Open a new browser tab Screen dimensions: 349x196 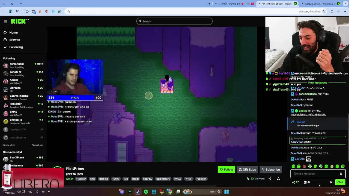pyautogui.click(x=209, y=4)
